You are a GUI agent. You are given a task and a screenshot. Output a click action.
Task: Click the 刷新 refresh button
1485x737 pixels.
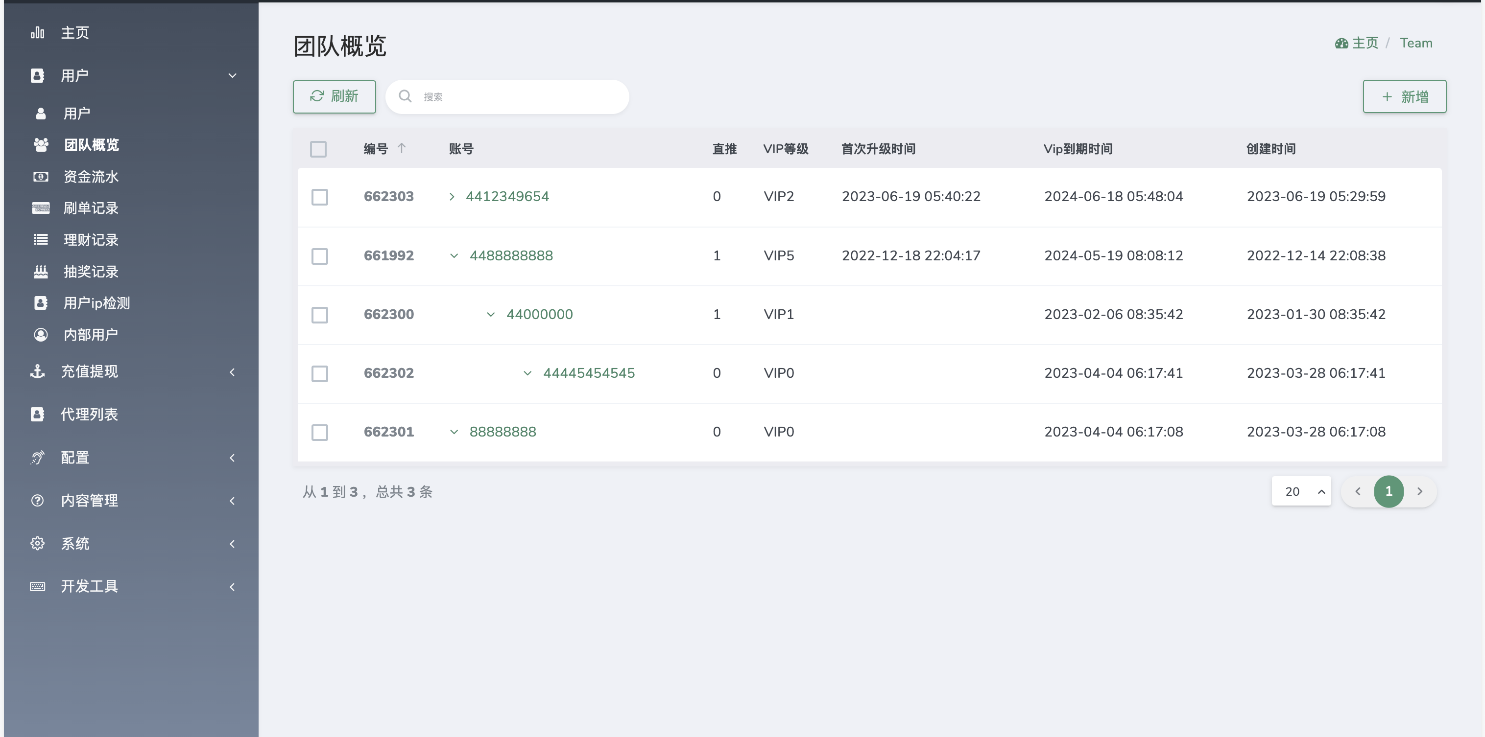pos(335,96)
